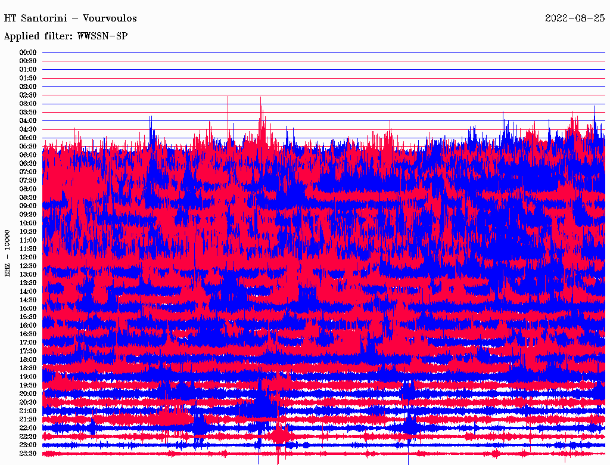Select the 08:00 time label

(x=28, y=189)
